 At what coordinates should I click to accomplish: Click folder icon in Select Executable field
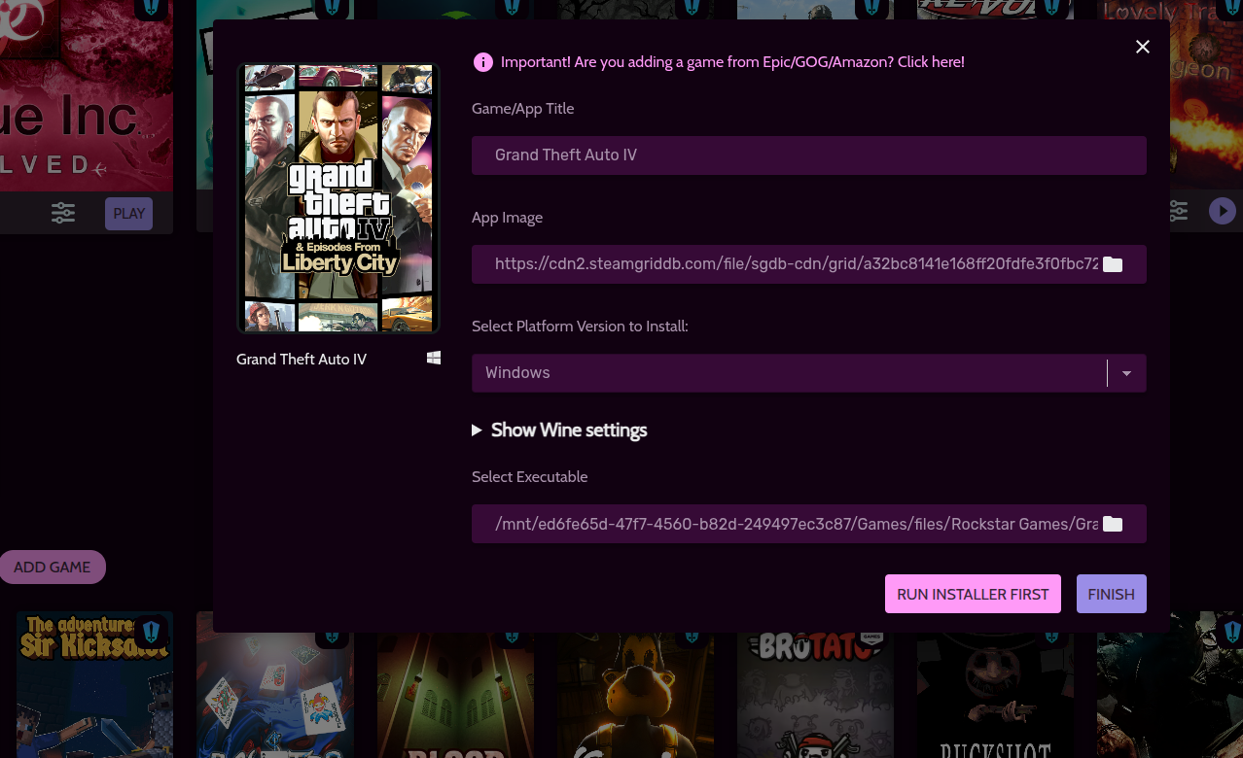[x=1113, y=524]
